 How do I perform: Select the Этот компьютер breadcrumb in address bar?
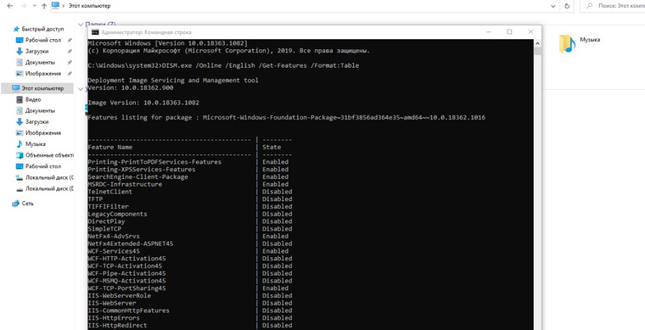(89, 6)
